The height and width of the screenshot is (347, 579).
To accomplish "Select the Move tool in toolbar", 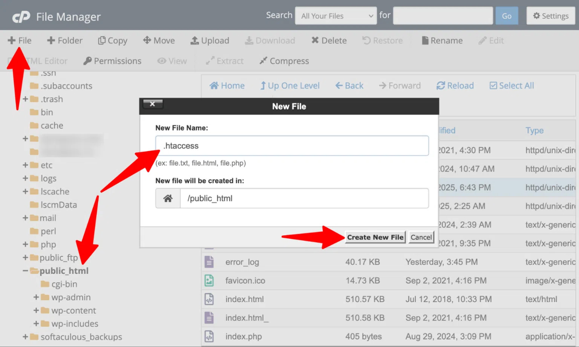I will [x=147, y=40].
